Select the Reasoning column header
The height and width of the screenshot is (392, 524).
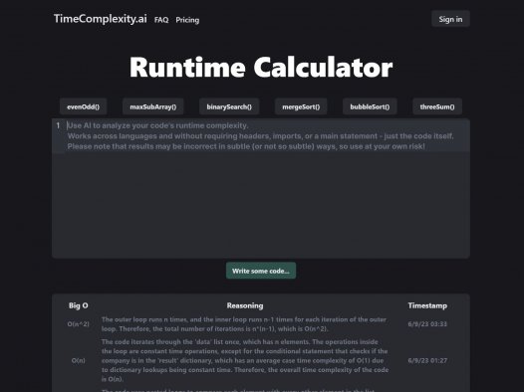245,305
